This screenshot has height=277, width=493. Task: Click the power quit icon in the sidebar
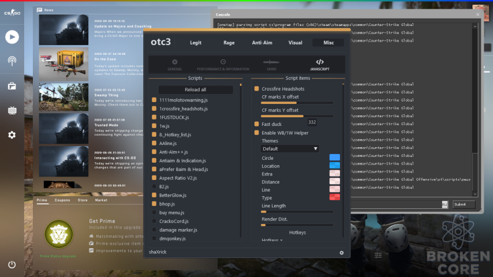[x=12, y=265]
